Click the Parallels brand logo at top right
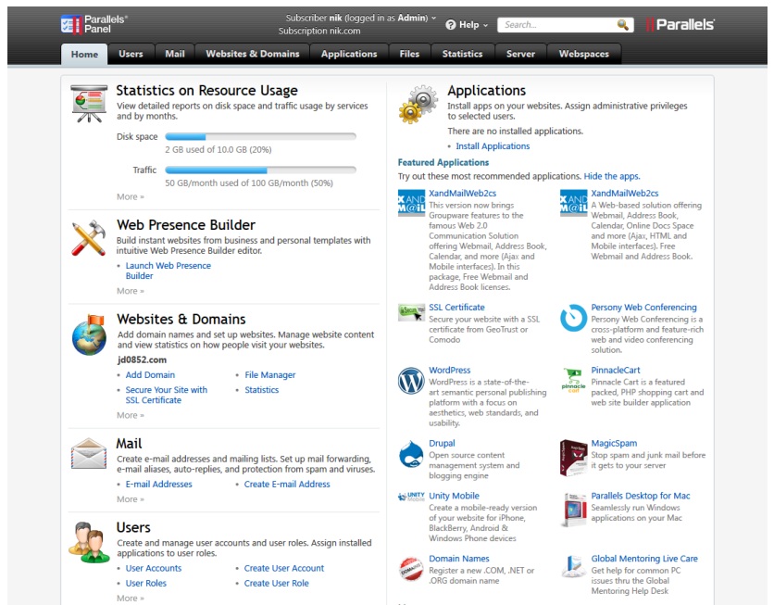Image resolution: width=774 pixels, height=605 pixels. 680,24
